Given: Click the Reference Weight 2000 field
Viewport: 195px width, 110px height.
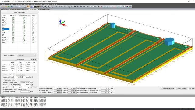Looking at the screenshot, I should pyautogui.click(x=25, y=85).
